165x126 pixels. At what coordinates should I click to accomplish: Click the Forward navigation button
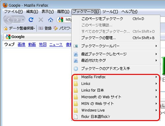(17, 20)
